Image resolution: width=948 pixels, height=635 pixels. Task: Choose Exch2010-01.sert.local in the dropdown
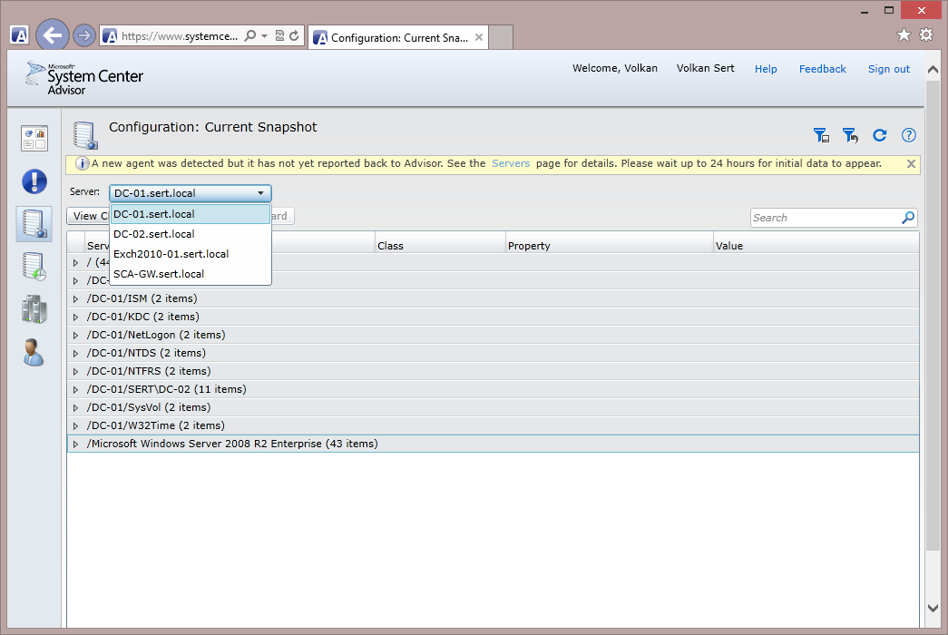(171, 254)
